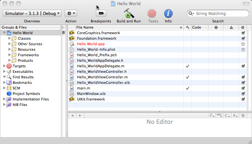This screenshot has height=144, width=252.
Task: Click the UIKit.framework toolbox icon
Action: [x=72, y=99]
